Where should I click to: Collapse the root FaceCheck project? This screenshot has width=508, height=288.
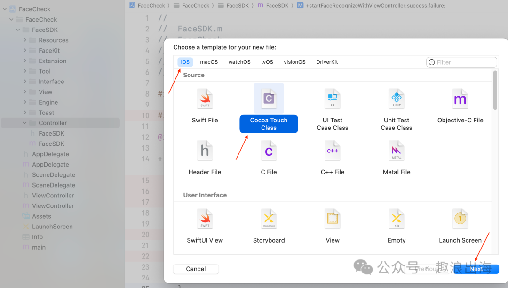coord(5,9)
